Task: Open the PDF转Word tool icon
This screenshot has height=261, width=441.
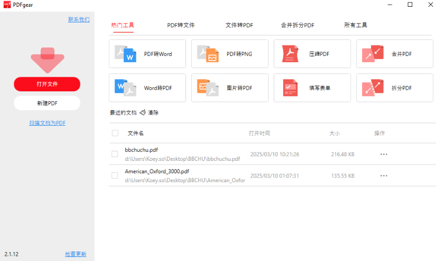Action: point(125,54)
